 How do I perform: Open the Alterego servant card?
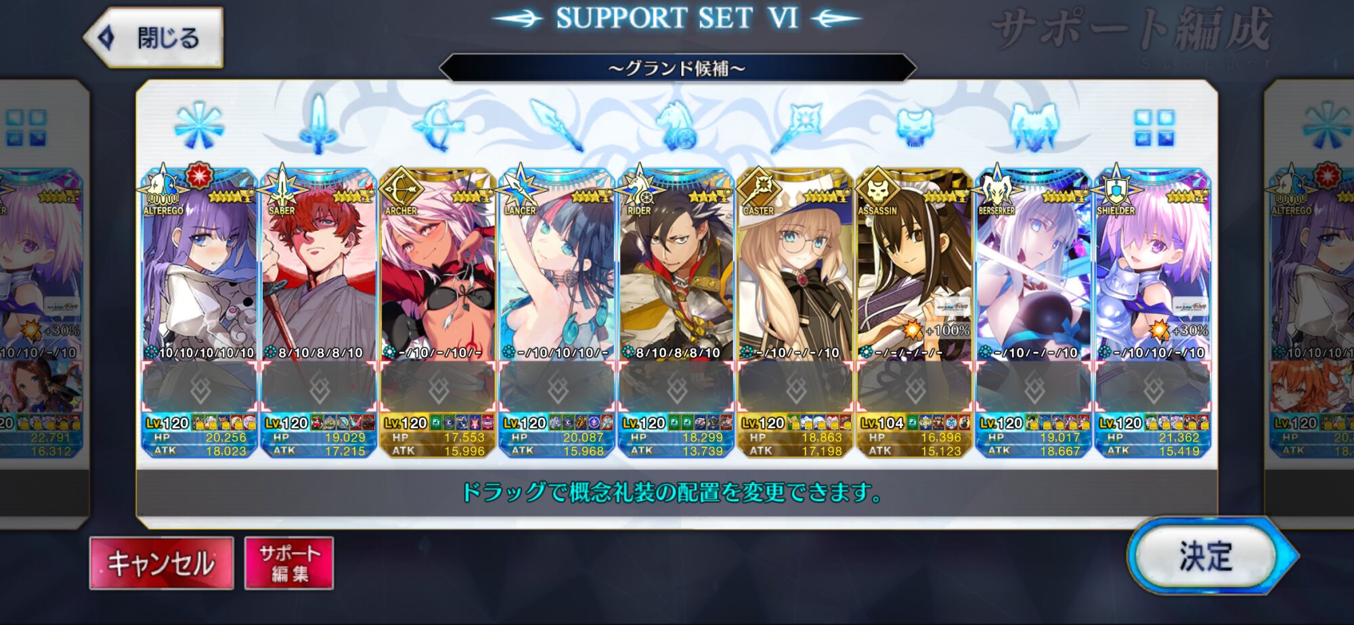(x=199, y=264)
